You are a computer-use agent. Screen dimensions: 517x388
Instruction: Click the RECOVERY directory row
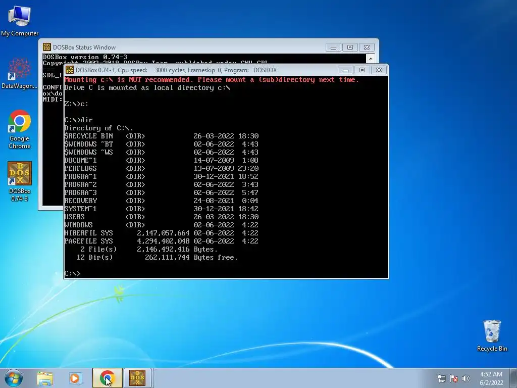[x=161, y=201]
